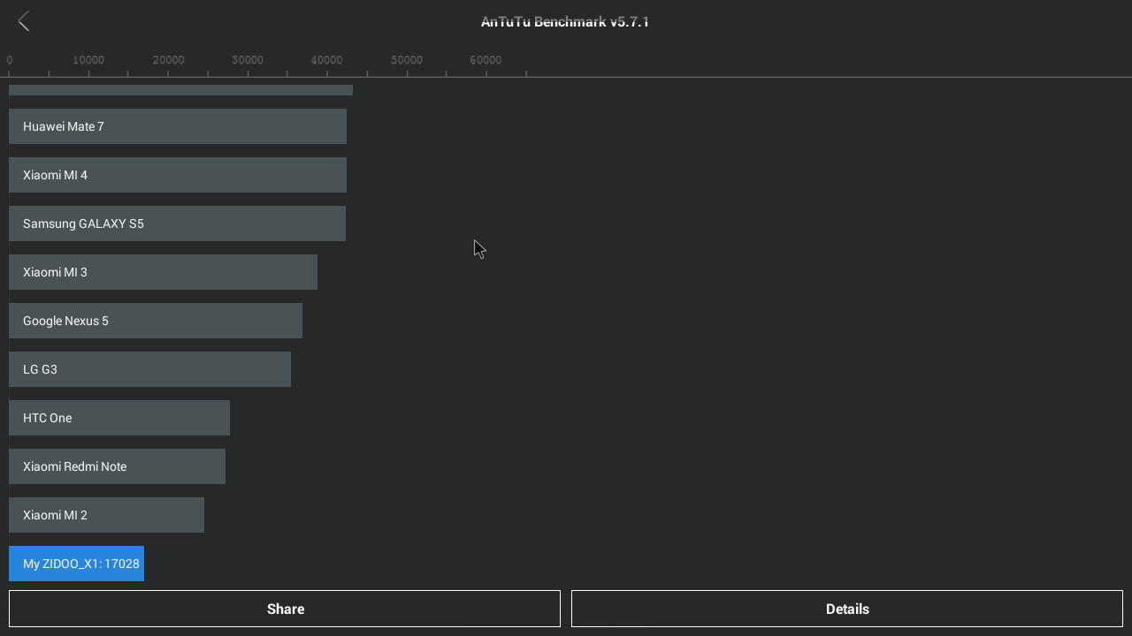Click the Xiaomi MI 3 score bar
This screenshot has height=636, width=1132.
click(x=163, y=272)
